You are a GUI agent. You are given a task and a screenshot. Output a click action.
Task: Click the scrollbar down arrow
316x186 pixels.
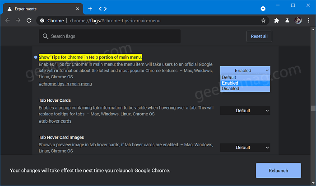click(313, 183)
